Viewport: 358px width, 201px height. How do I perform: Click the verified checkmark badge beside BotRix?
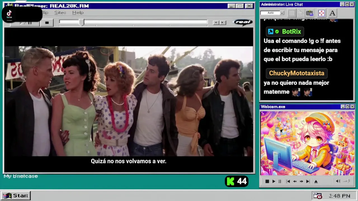point(277,32)
